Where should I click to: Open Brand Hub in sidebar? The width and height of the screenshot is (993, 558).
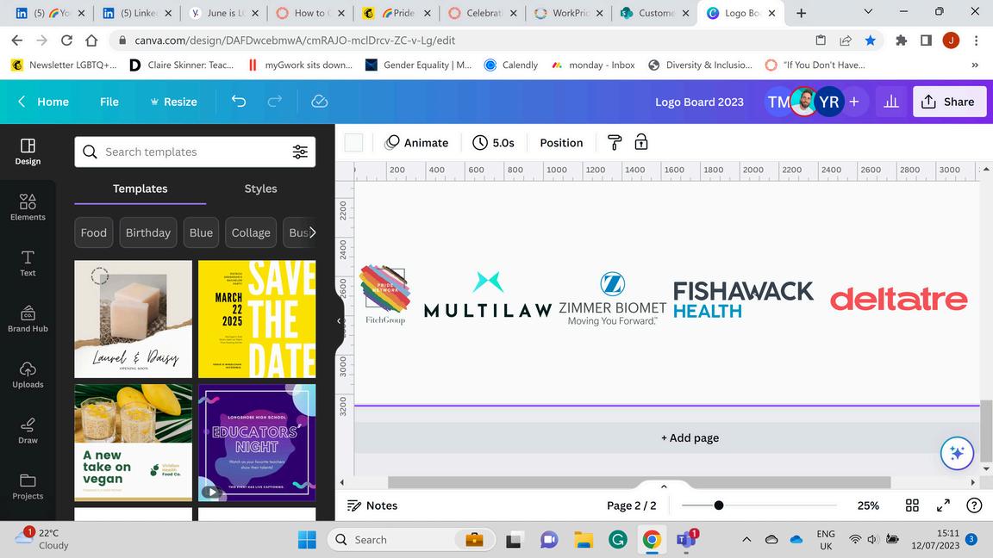tap(28, 319)
